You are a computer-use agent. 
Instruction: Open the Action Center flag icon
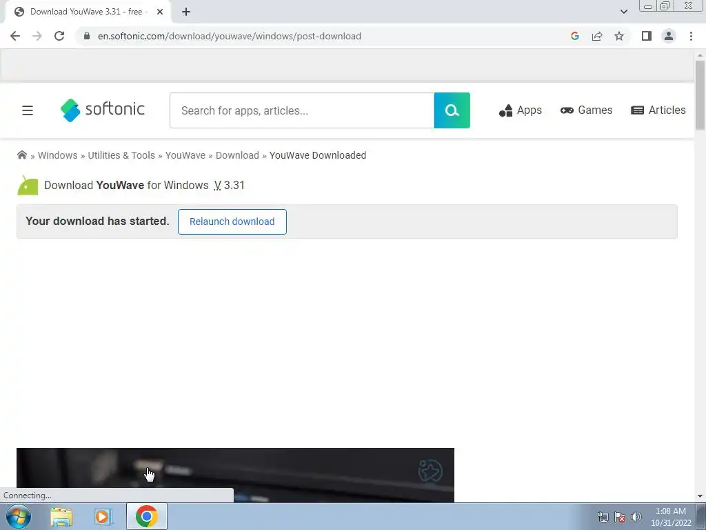(x=620, y=517)
